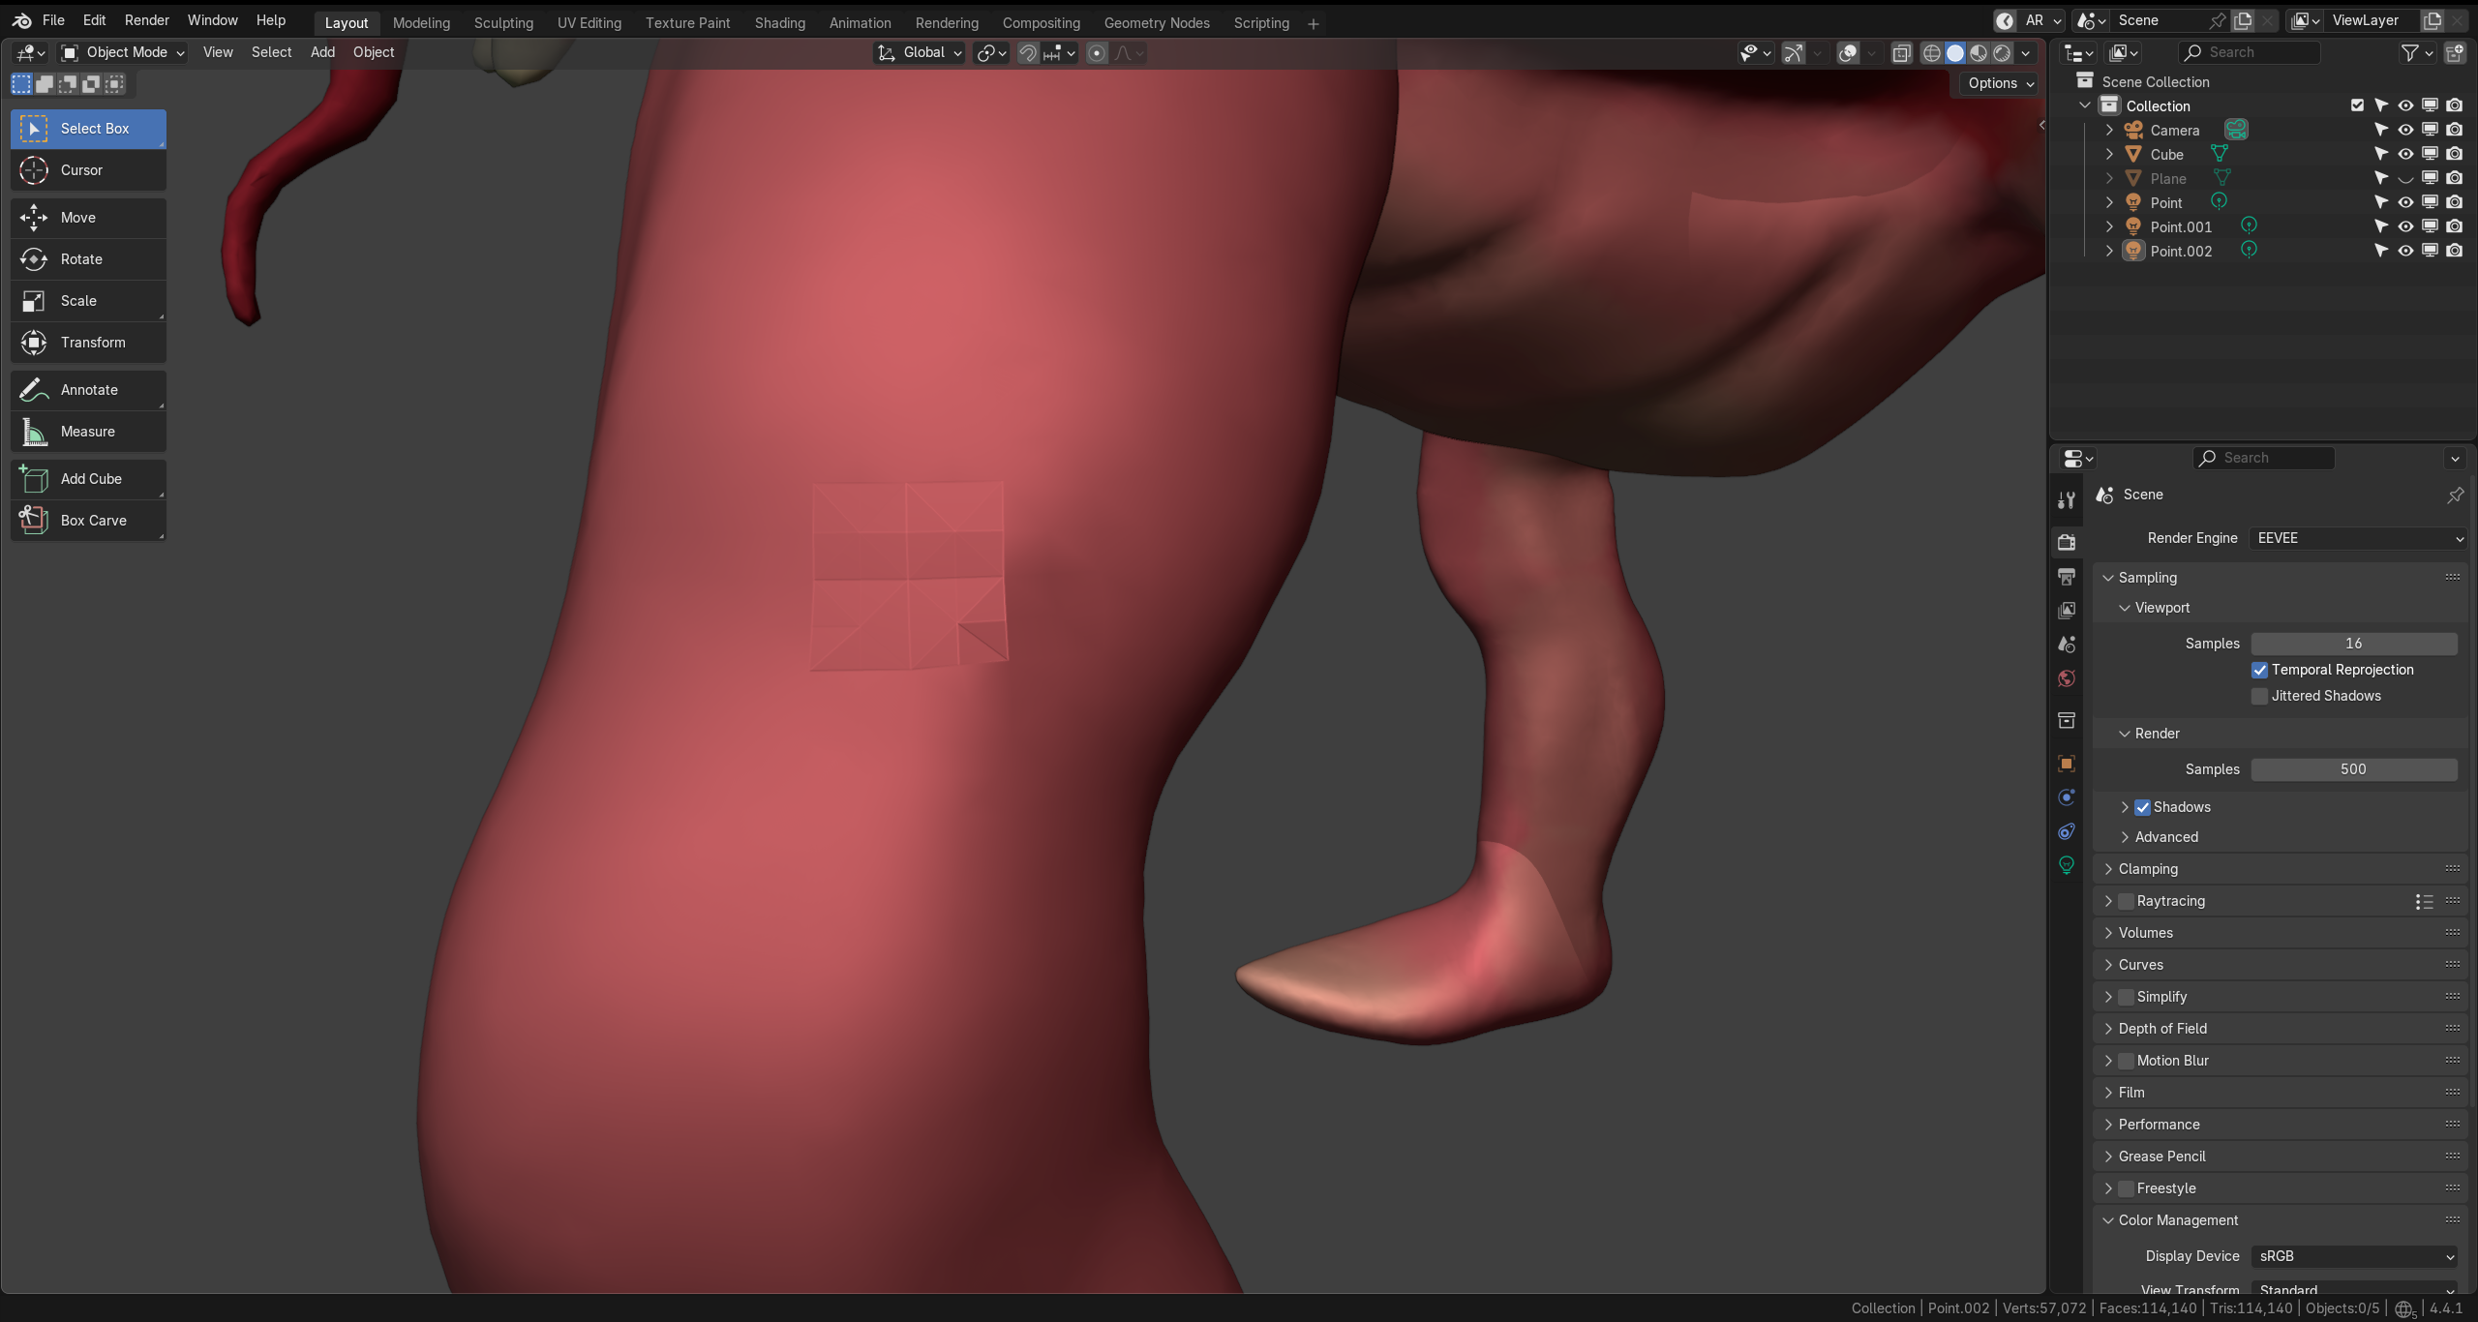Open the viewport View menu
This screenshot has width=2478, height=1322.
218,52
